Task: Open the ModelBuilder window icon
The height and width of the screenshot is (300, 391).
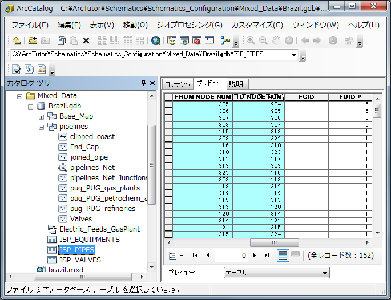Action: tap(225, 40)
